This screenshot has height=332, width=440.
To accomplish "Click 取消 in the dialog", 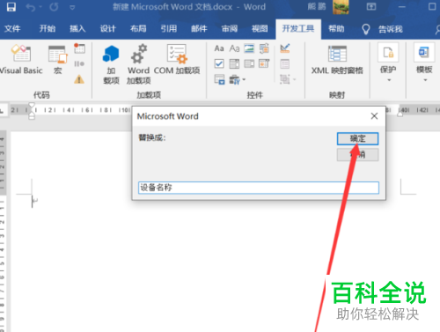I will 357,154.
